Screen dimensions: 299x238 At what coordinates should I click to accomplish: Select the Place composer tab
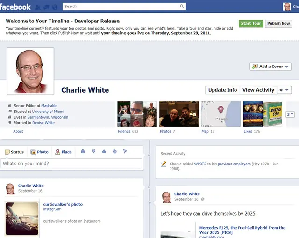tap(64, 152)
